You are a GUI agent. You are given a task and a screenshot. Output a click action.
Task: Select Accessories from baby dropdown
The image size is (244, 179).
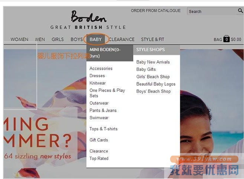coord(101,68)
